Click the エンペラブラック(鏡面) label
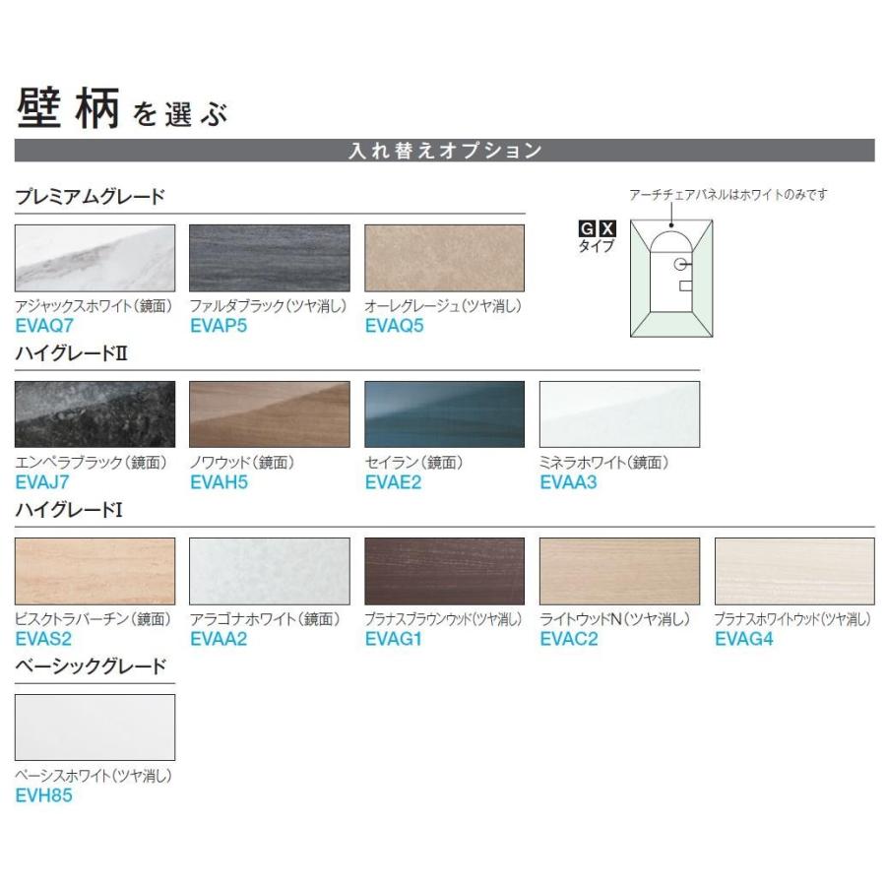Viewport: 886px width, 886px height. (92, 463)
